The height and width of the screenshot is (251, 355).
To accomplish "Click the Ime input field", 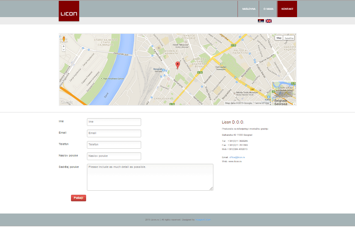I will (x=114, y=122).
